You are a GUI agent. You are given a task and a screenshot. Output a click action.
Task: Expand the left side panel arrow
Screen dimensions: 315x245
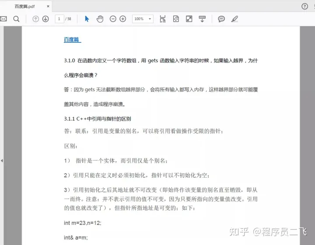tap(2, 161)
